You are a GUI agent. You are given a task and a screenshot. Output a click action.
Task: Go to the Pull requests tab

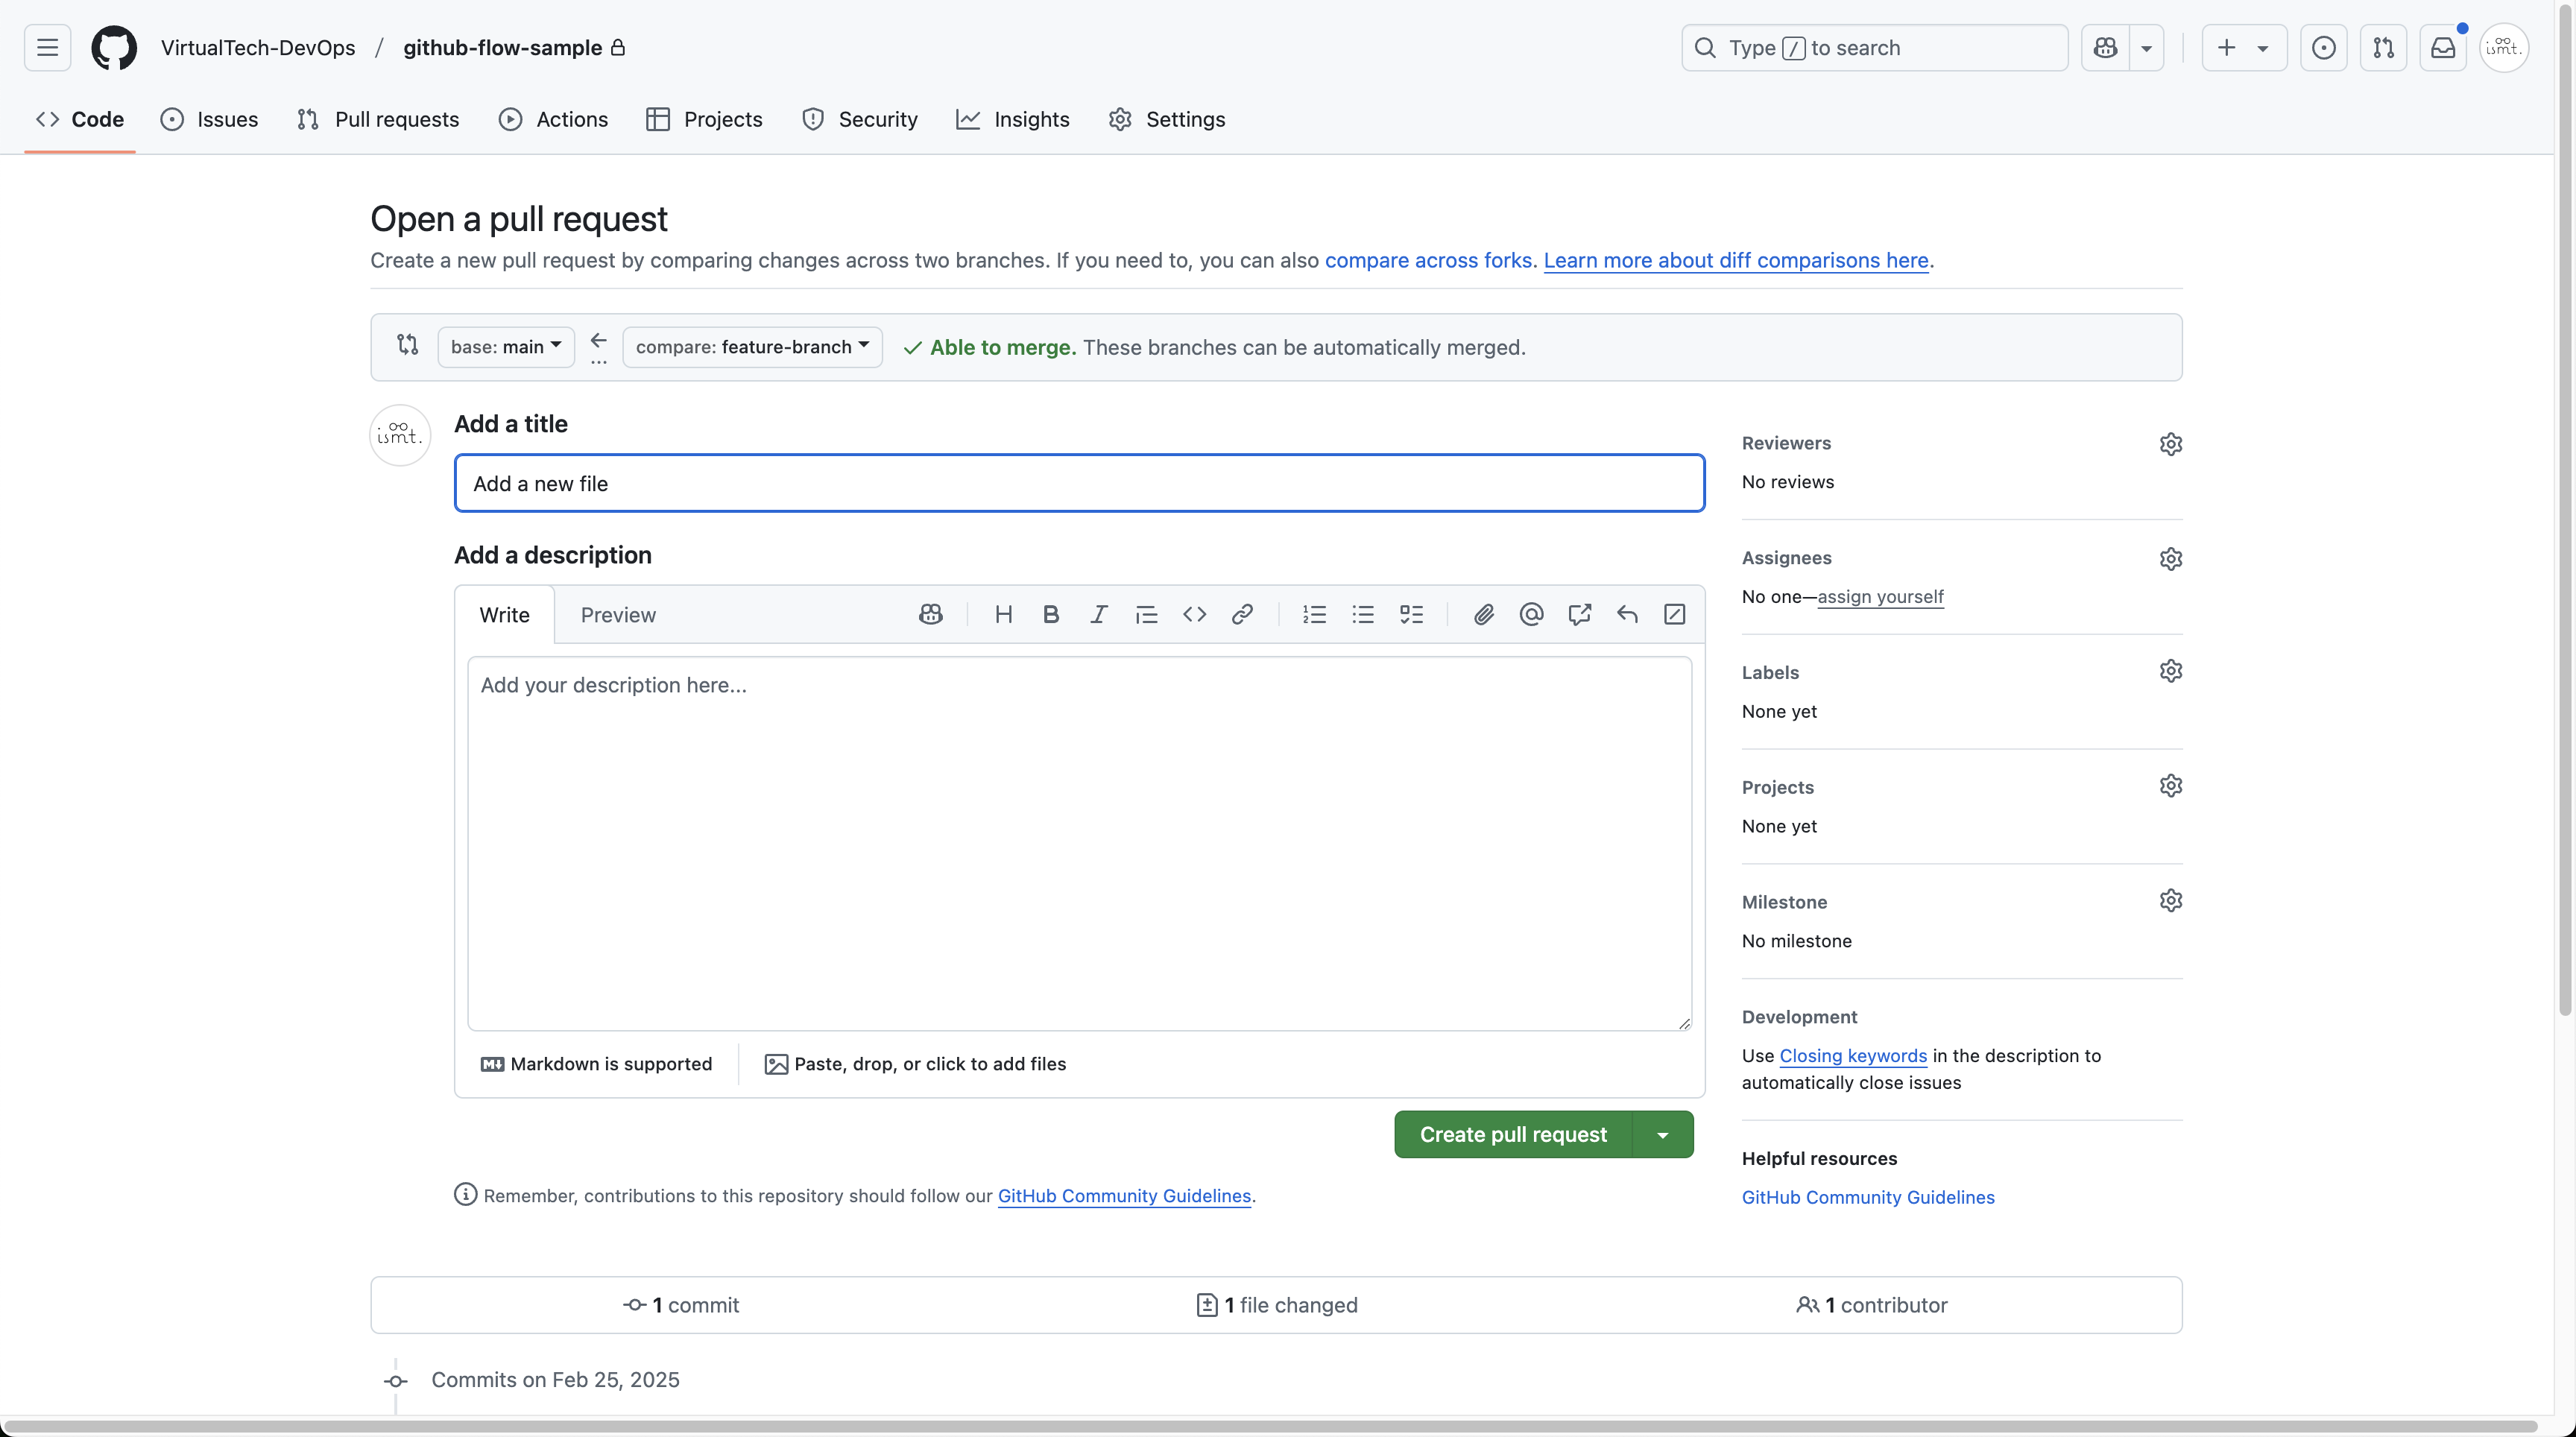(x=378, y=119)
